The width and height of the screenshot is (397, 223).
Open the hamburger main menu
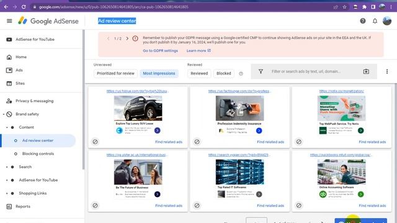point(9,21)
